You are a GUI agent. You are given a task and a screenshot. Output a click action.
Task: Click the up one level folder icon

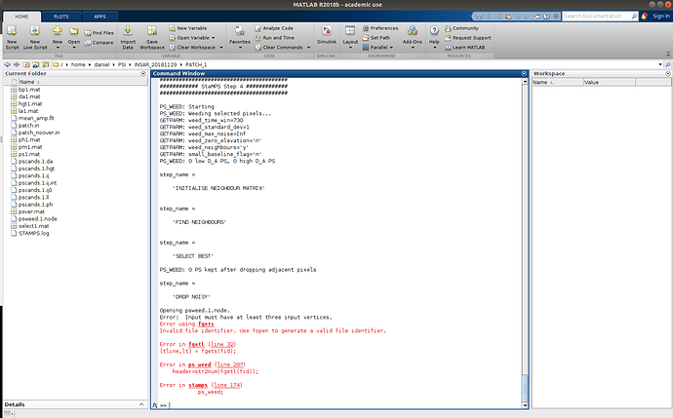pos(26,64)
